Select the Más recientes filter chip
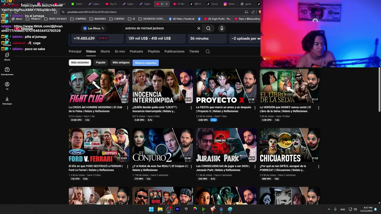The height and width of the screenshot is (214, 381). [80, 62]
